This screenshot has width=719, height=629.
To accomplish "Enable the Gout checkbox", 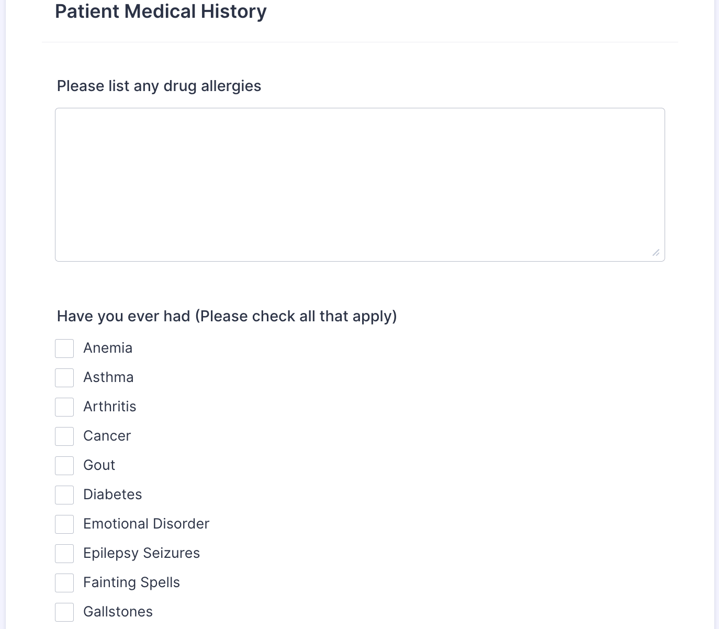I will 64,466.
